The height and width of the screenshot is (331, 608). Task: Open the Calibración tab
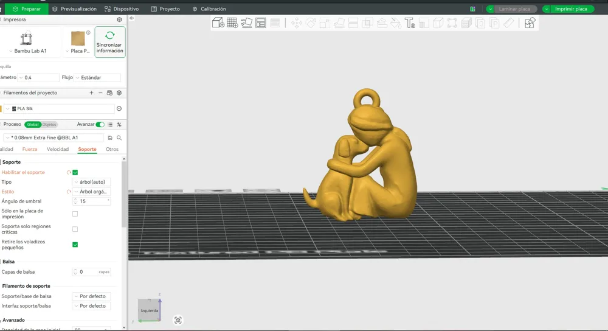pyautogui.click(x=209, y=9)
